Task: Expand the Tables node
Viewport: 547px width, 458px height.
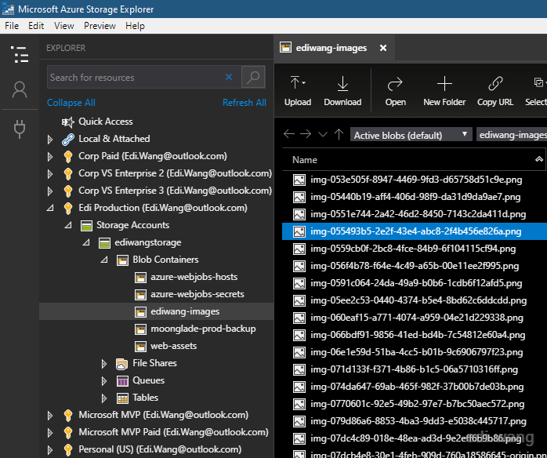Action: coord(104,398)
